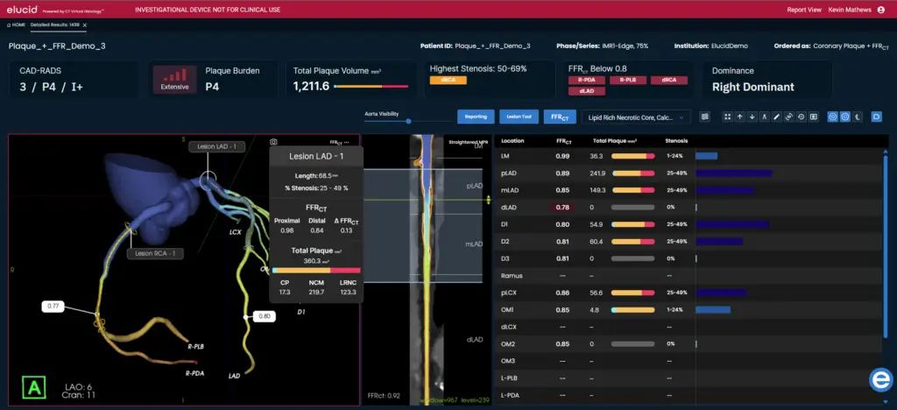Click the rotate 3D view icon
Viewport: 897px width, 410px height.
tap(789, 117)
